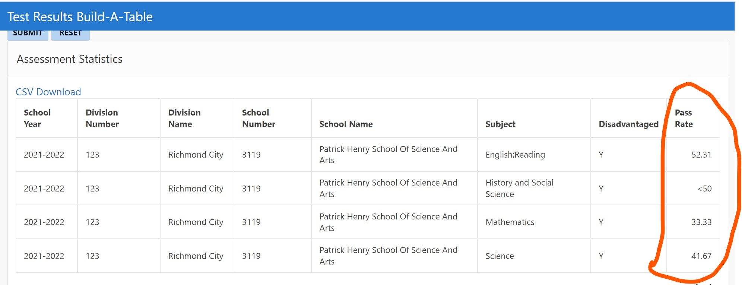This screenshot has height=285, width=742.
Task: Click the English:Reading subject cell
Action: pos(515,155)
